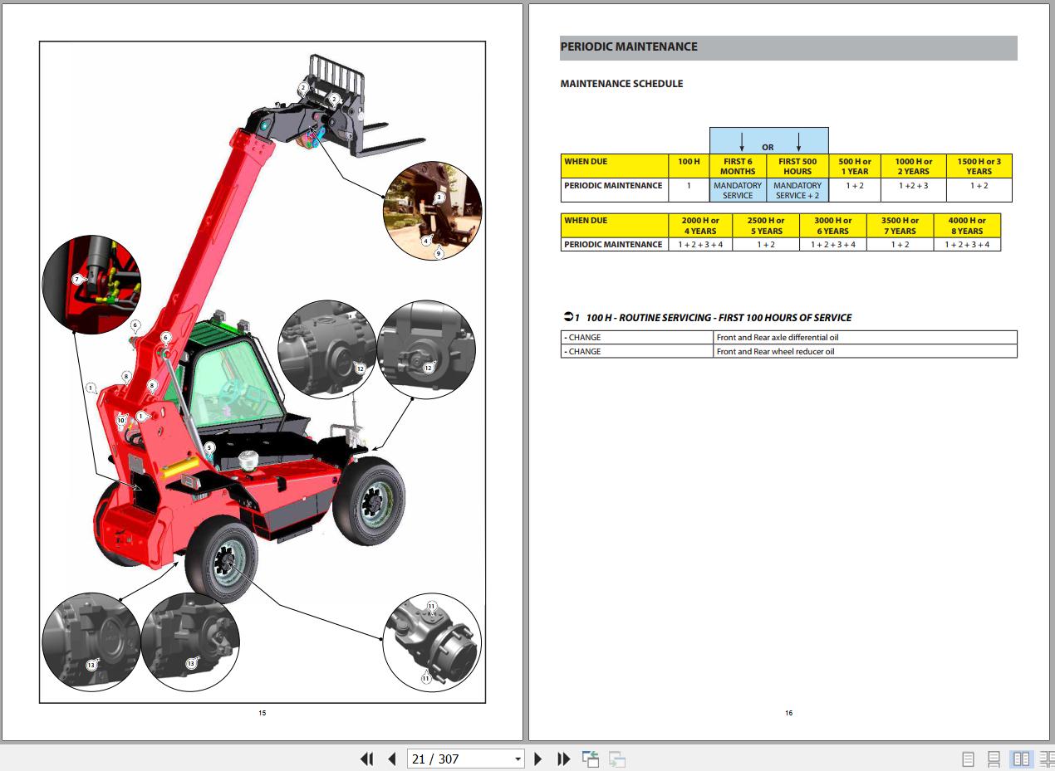Click the page number field showing 21 / 307
This screenshot has height=771, width=1055.
pyautogui.click(x=458, y=759)
